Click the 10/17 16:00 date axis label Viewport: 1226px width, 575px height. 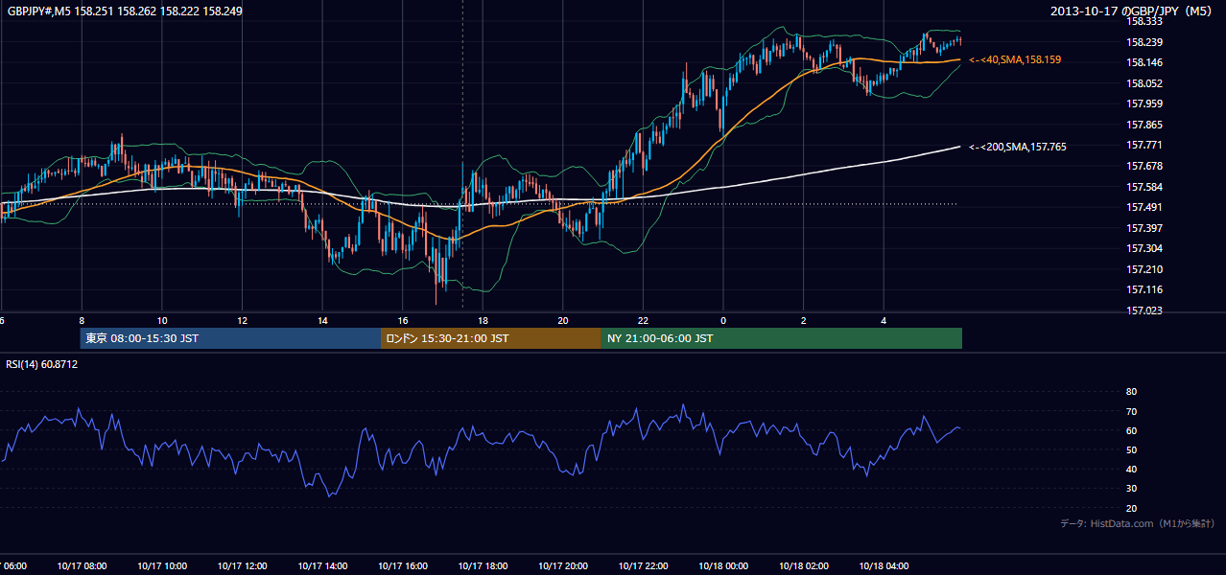point(403,566)
